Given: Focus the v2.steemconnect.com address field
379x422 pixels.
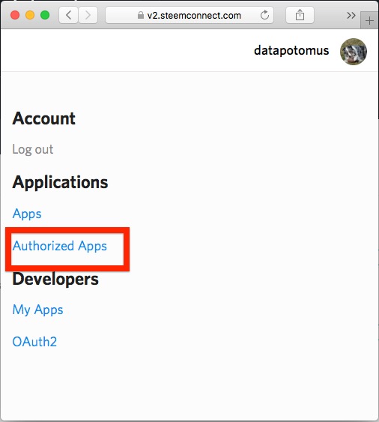Looking at the screenshot, I should [x=189, y=15].
